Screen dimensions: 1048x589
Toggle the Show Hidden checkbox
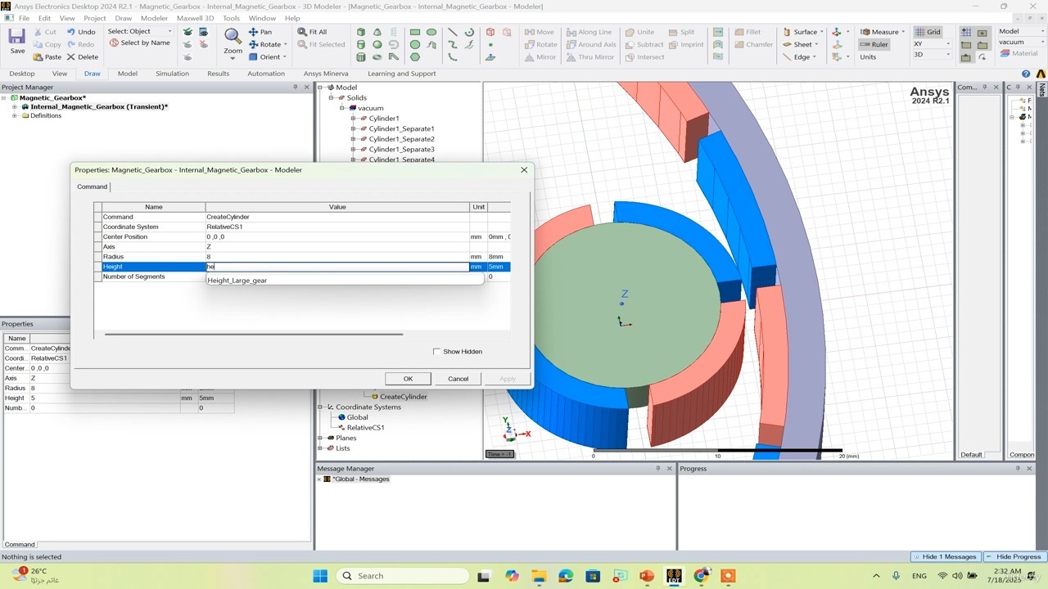(436, 352)
